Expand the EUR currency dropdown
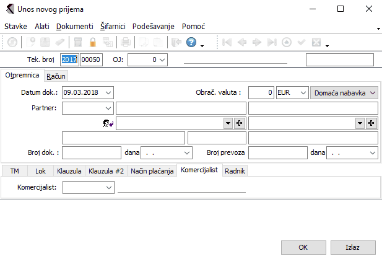This screenshot has height=264, width=382. (302, 92)
